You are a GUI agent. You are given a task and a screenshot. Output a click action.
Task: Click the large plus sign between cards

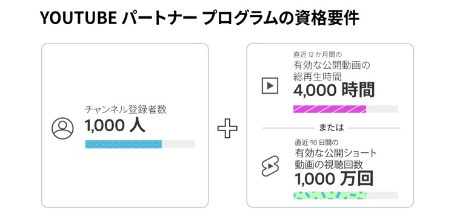click(227, 128)
